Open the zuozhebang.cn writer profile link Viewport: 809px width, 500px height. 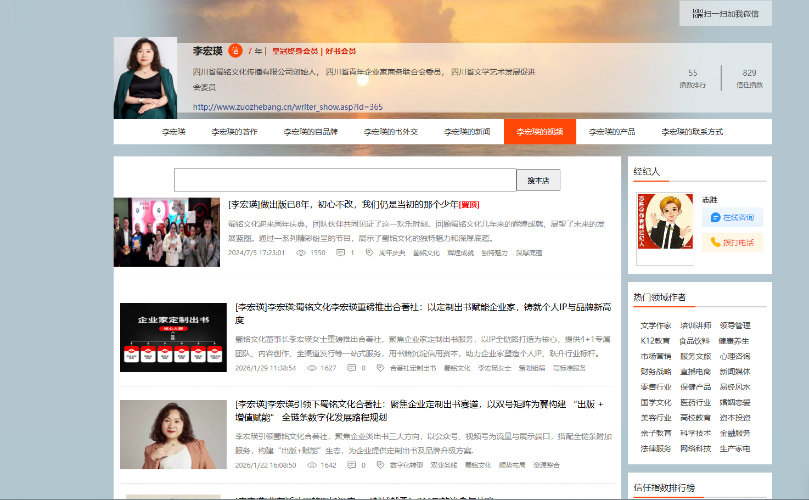(x=288, y=107)
